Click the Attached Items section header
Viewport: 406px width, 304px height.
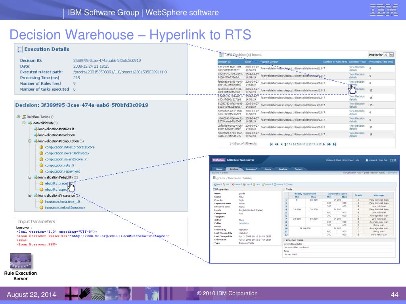click(295, 240)
